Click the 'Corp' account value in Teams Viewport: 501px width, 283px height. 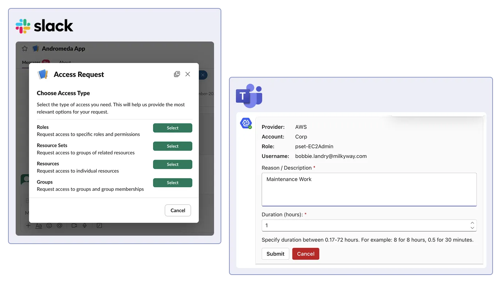301,137
